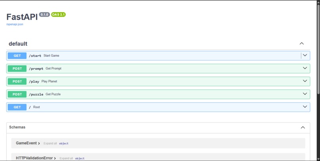
Task: Click Expand all next to GameEvent
Action: 50,144
